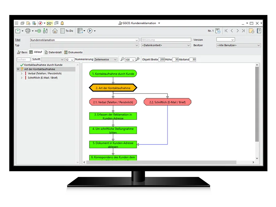Screen dimensions: 276x207
Task: Expand the Verbal (Telefon / Persönlich) tree node
Action: pos(21,74)
